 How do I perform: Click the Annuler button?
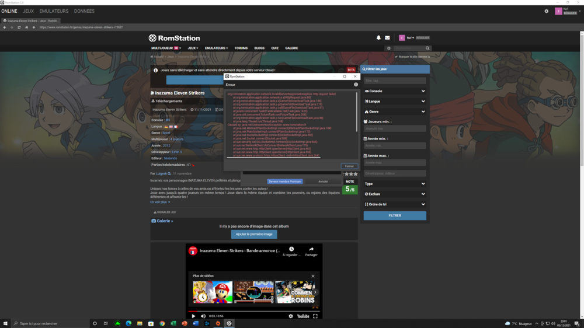pyautogui.click(x=323, y=182)
